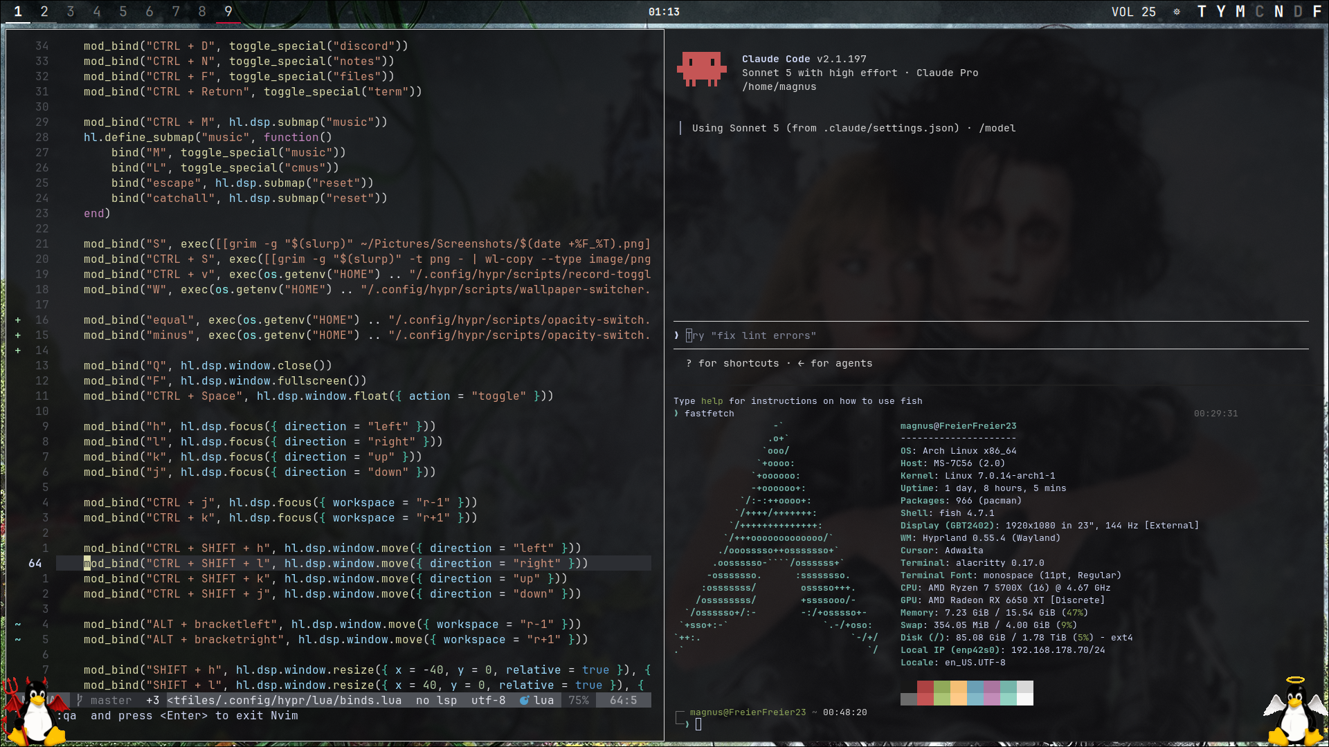The height and width of the screenshot is (747, 1329).
Task: Click the binds.lua file path in statusline
Action: point(284,701)
